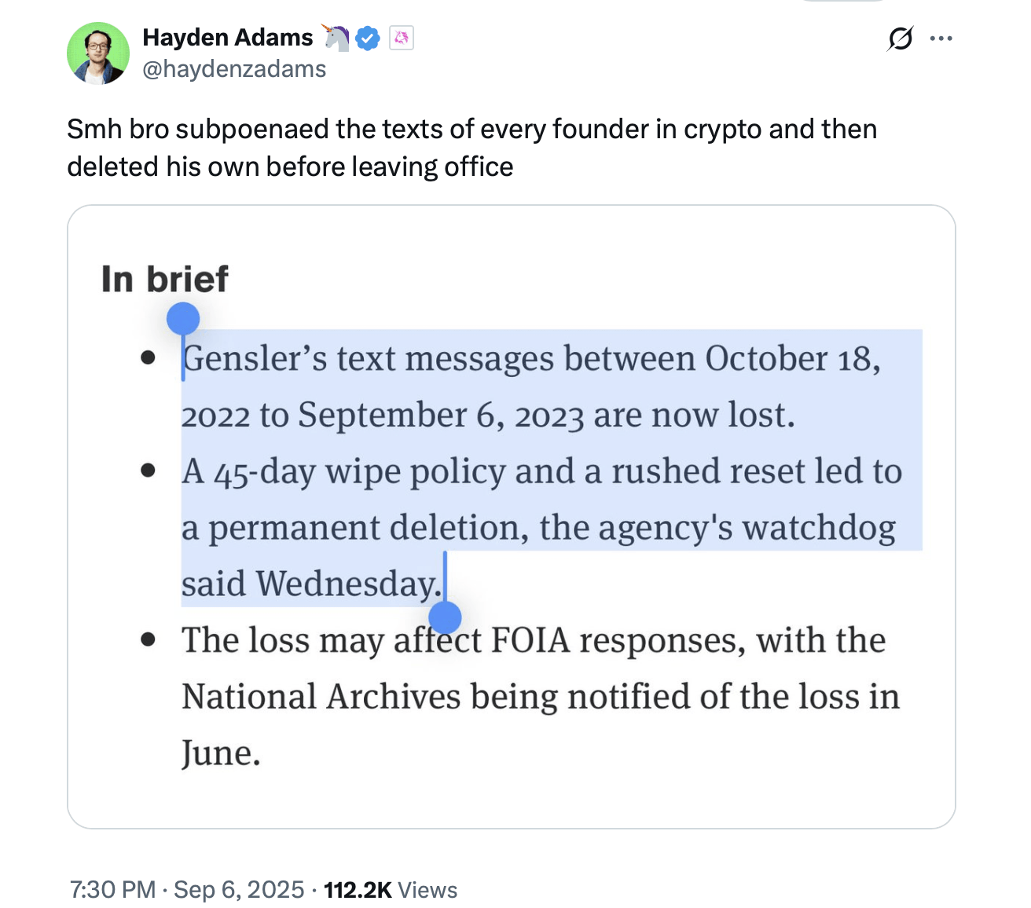Screen dimensions: 1031x908
Task: Open the Grok slashed-circle icon
Action: point(901,38)
